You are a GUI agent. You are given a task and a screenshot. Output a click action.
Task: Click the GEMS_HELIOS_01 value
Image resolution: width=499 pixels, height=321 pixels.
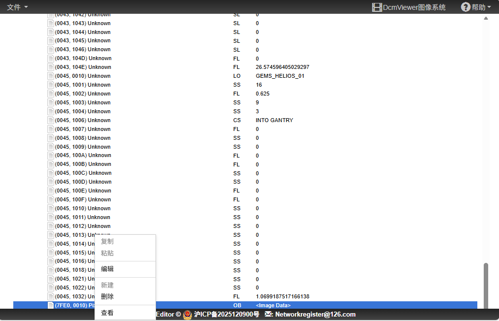[280, 76]
